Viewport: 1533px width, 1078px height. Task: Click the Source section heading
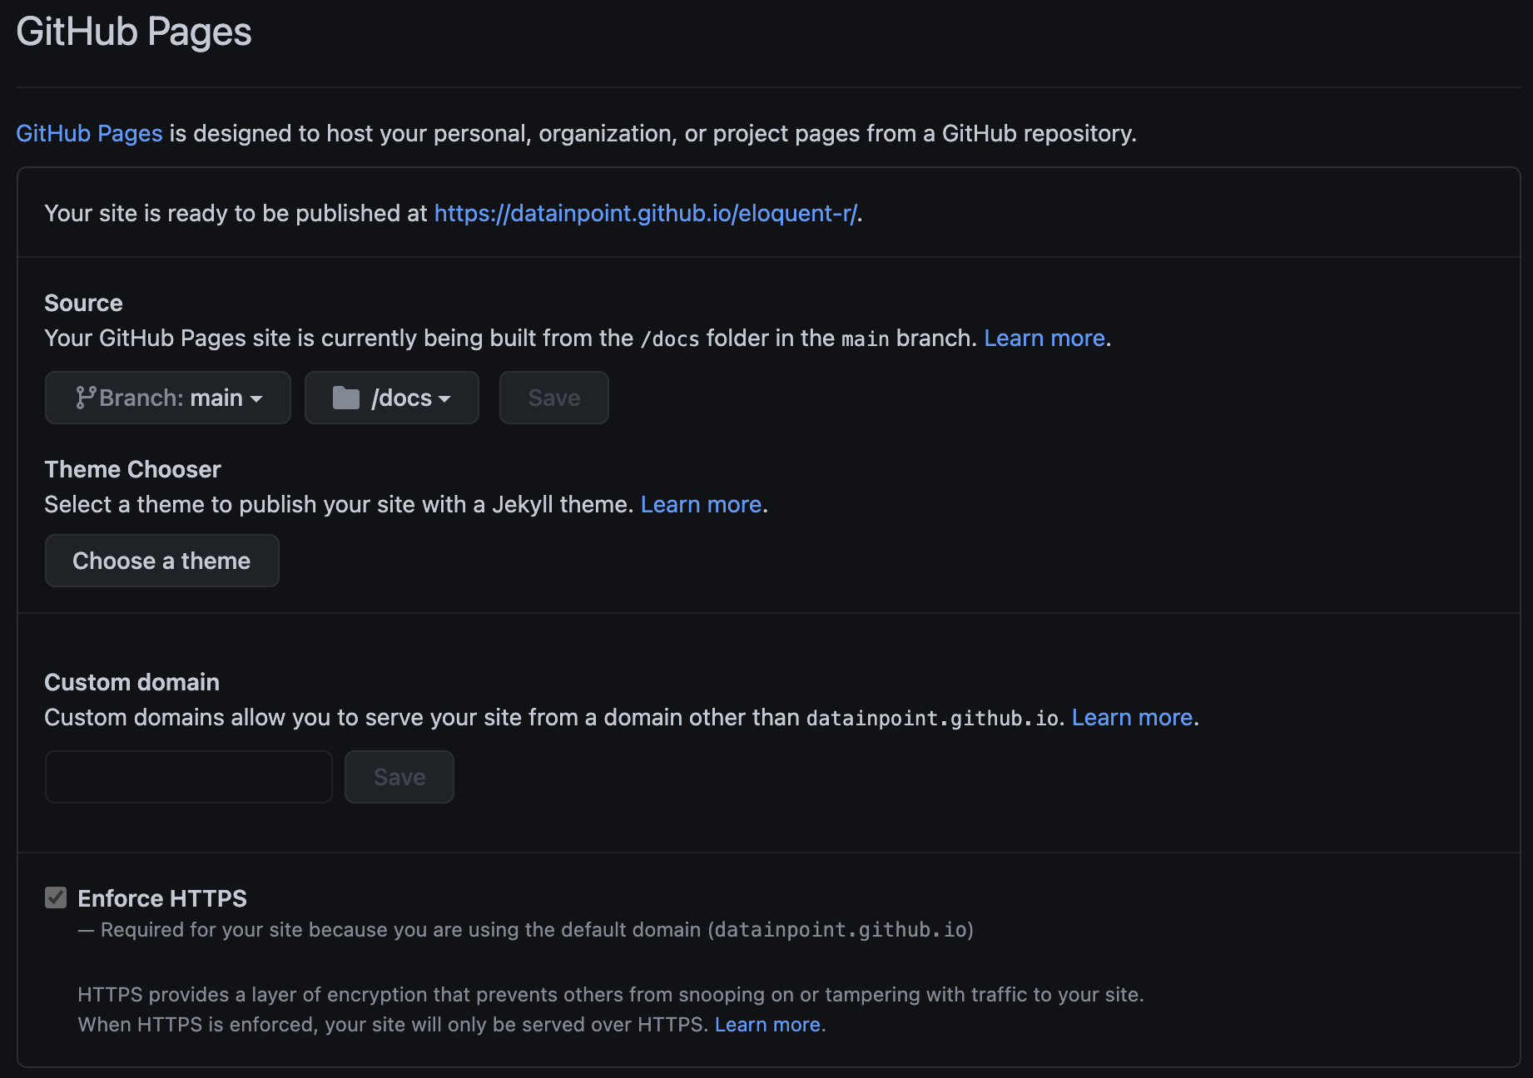coord(83,303)
